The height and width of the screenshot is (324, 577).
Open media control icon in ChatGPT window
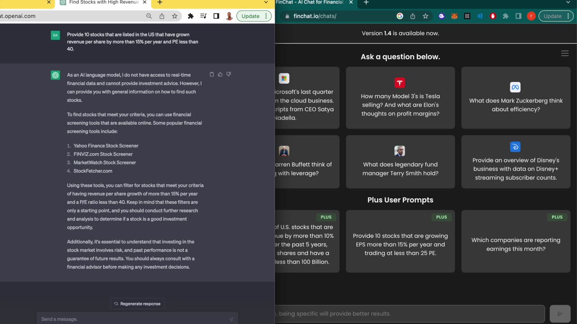(x=203, y=16)
